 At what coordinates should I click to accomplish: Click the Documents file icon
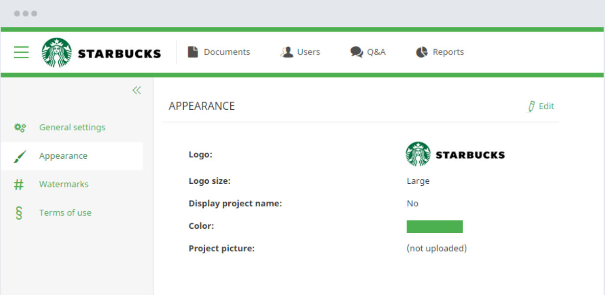pyautogui.click(x=192, y=51)
